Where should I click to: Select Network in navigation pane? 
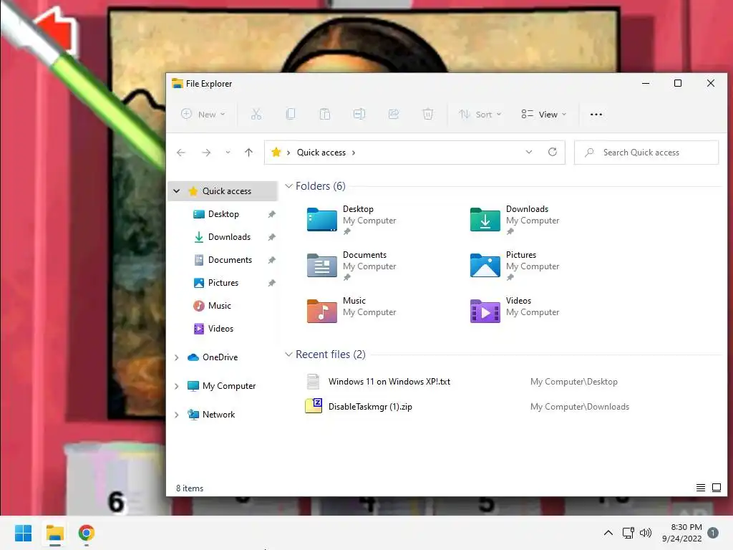click(218, 415)
